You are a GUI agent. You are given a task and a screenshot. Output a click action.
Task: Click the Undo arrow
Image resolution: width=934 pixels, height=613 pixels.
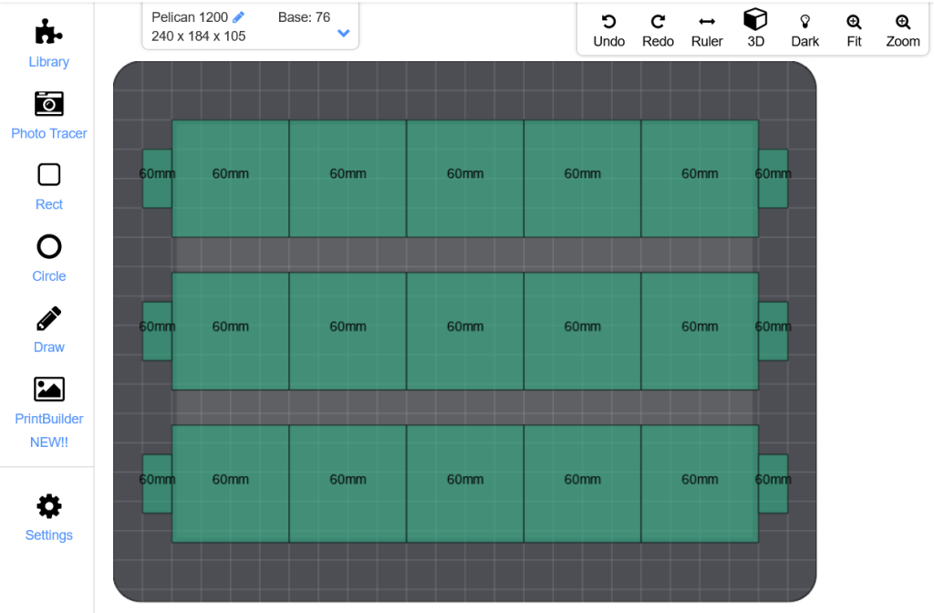(x=608, y=22)
